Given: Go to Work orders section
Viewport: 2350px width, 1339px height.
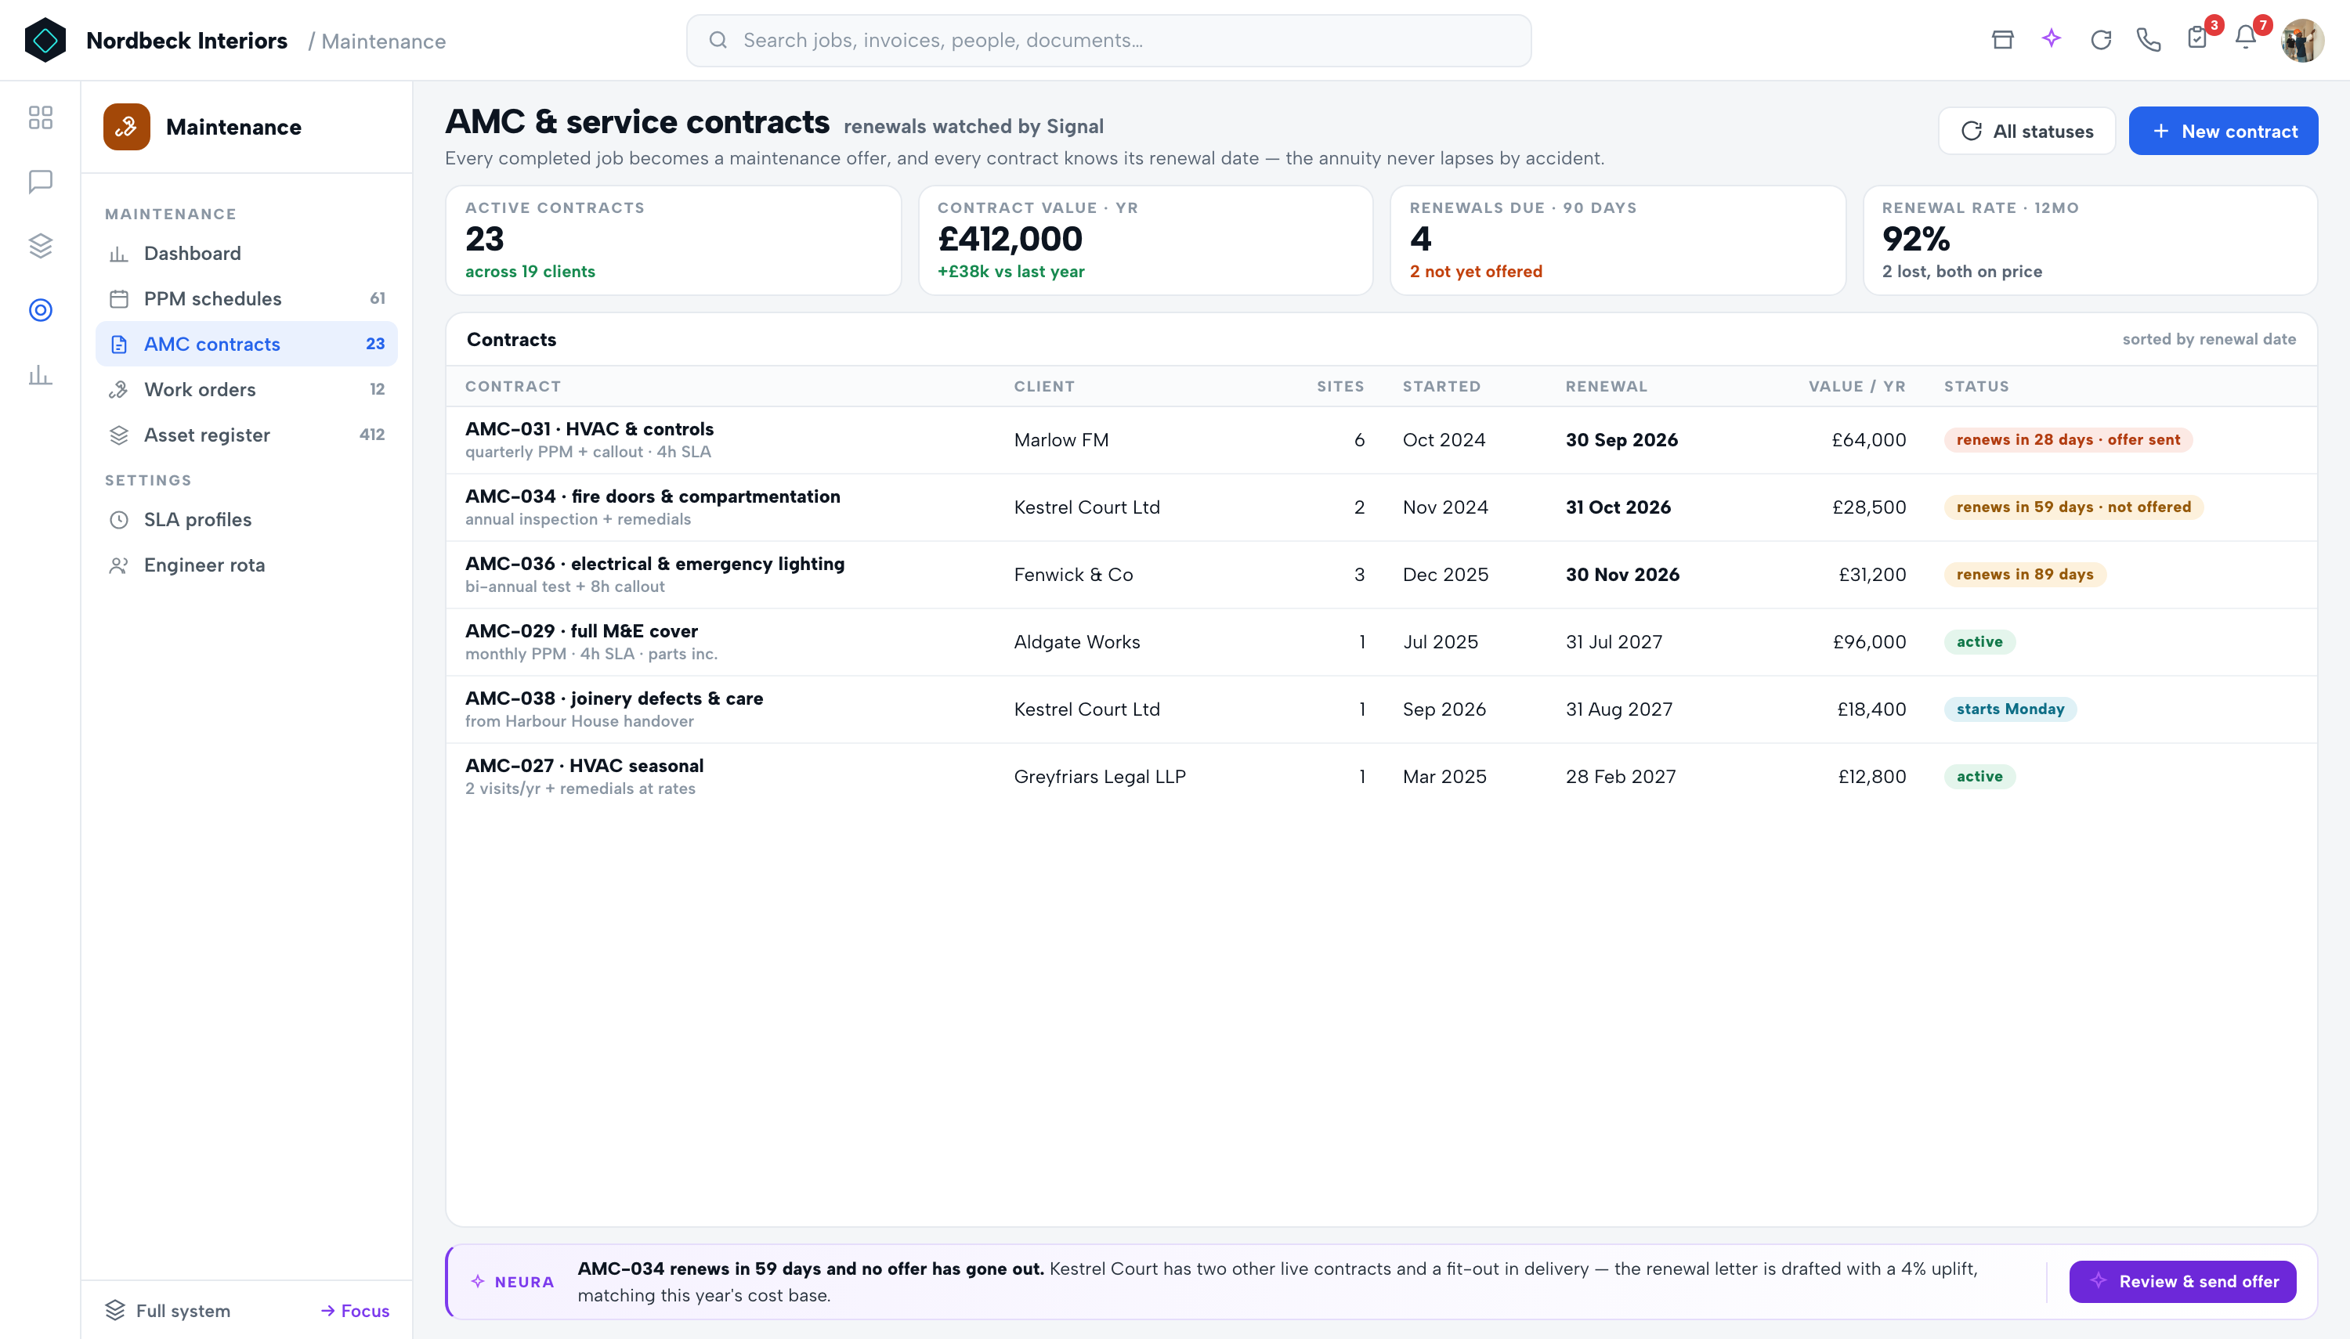Looking at the screenshot, I should point(247,389).
